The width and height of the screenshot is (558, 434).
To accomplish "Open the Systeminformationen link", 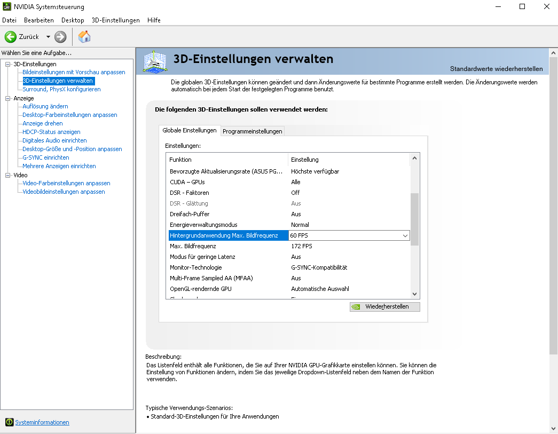I will [42, 422].
